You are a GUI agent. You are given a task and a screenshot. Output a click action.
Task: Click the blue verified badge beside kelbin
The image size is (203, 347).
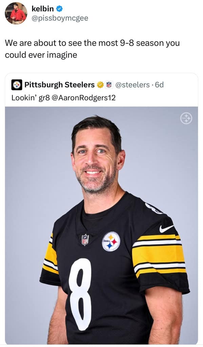(59, 9)
